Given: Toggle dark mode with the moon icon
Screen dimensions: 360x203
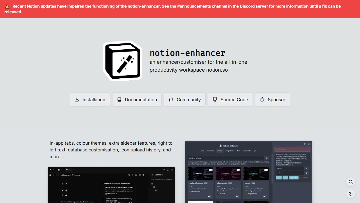Looking at the screenshot, I should pyautogui.click(x=350, y=194).
